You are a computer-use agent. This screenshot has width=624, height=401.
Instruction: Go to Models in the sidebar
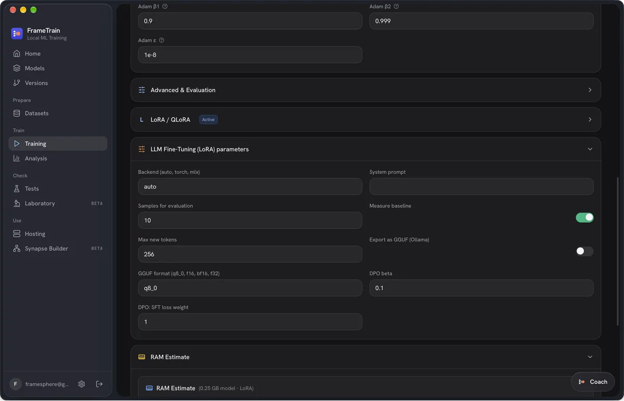click(58, 68)
